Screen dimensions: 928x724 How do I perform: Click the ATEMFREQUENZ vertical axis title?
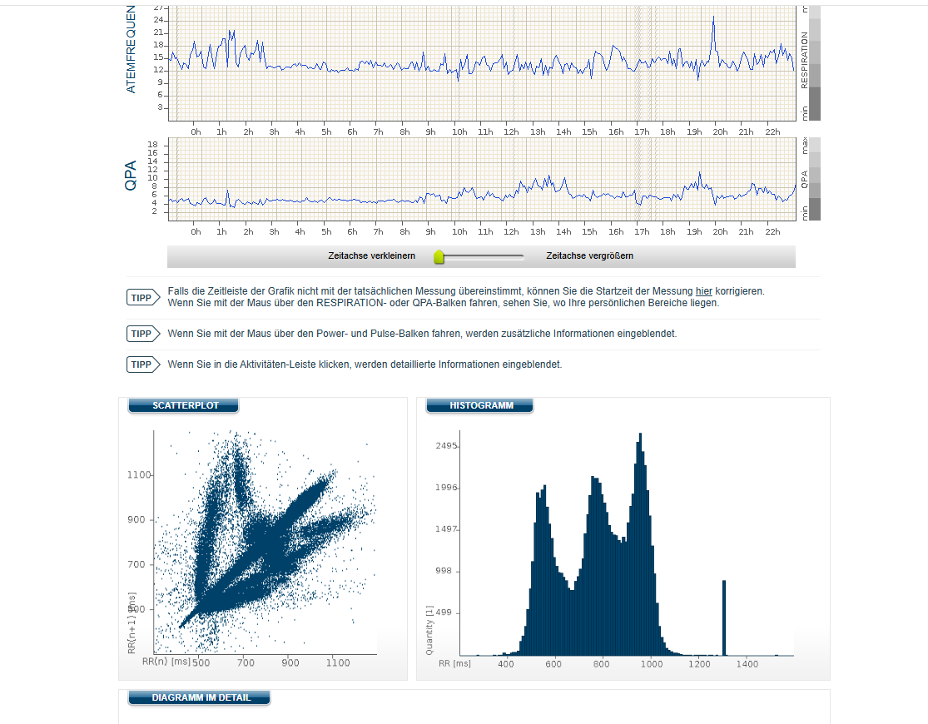click(131, 49)
